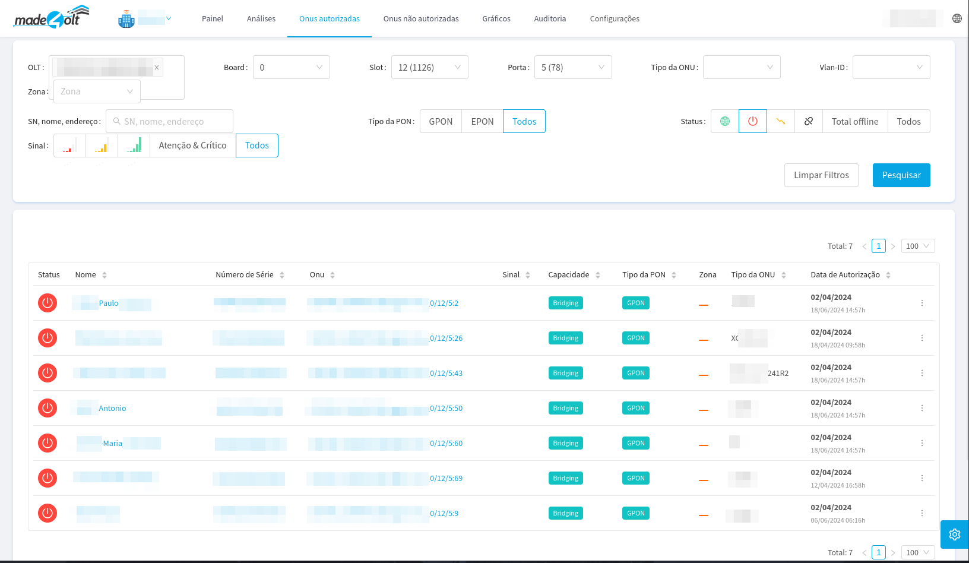Click the globe language icon in header
Image resolution: width=969 pixels, height=563 pixels.
click(x=957, y=18)
